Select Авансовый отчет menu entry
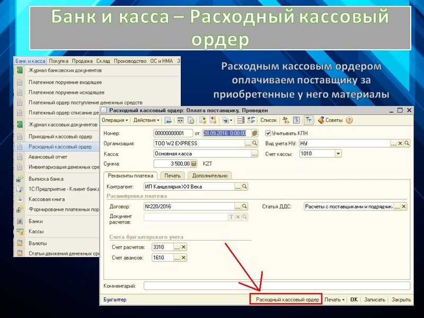 point(48,157)
